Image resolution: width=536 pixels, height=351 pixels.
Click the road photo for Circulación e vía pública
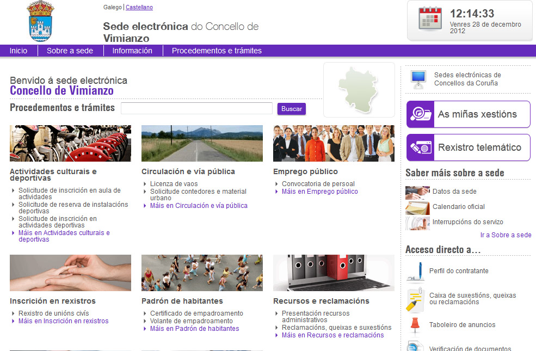point(202,143)
